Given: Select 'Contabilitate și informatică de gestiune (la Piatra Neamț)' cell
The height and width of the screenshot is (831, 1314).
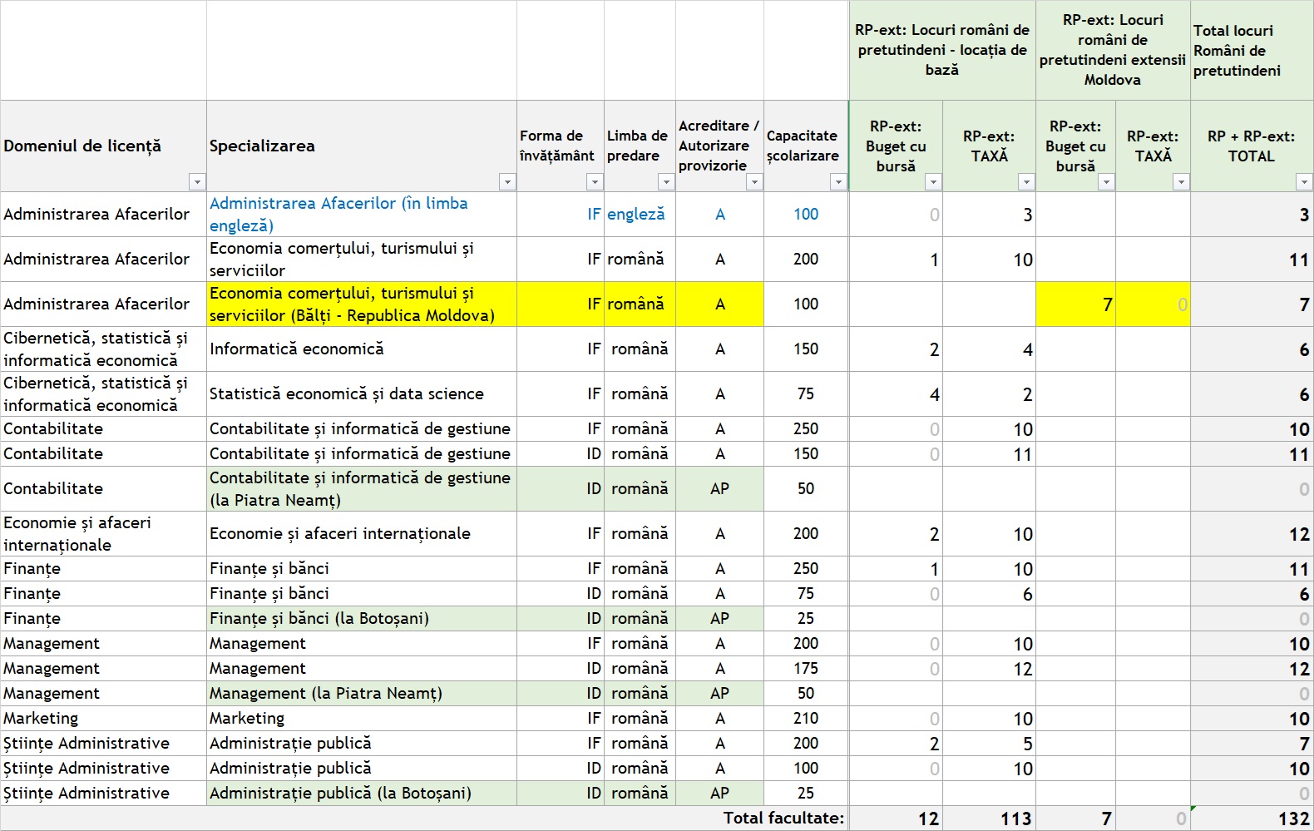Looking at the screenshot, I should click(362, 489).
